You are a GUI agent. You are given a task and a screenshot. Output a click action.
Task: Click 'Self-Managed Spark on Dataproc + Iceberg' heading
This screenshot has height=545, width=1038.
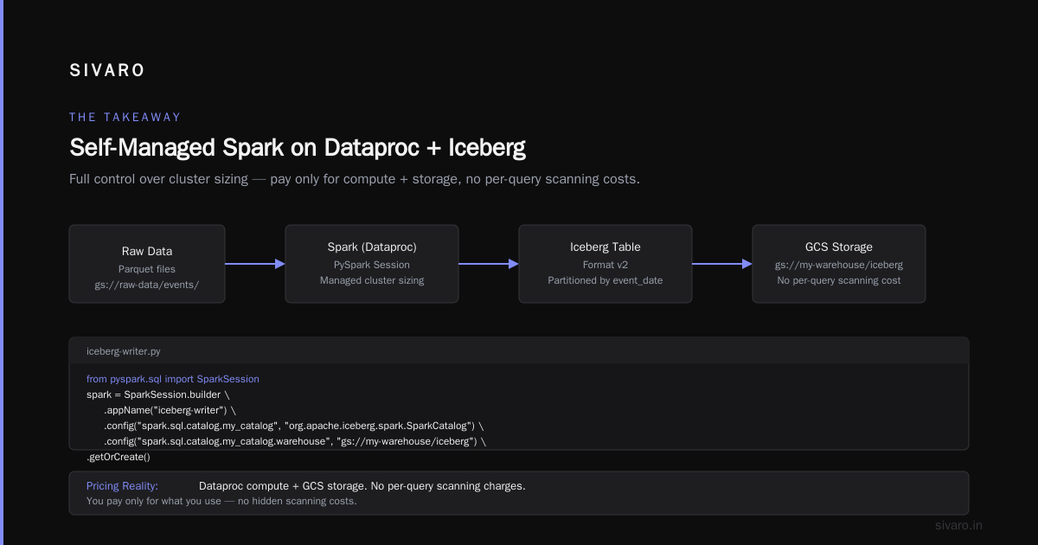[298, 147]
